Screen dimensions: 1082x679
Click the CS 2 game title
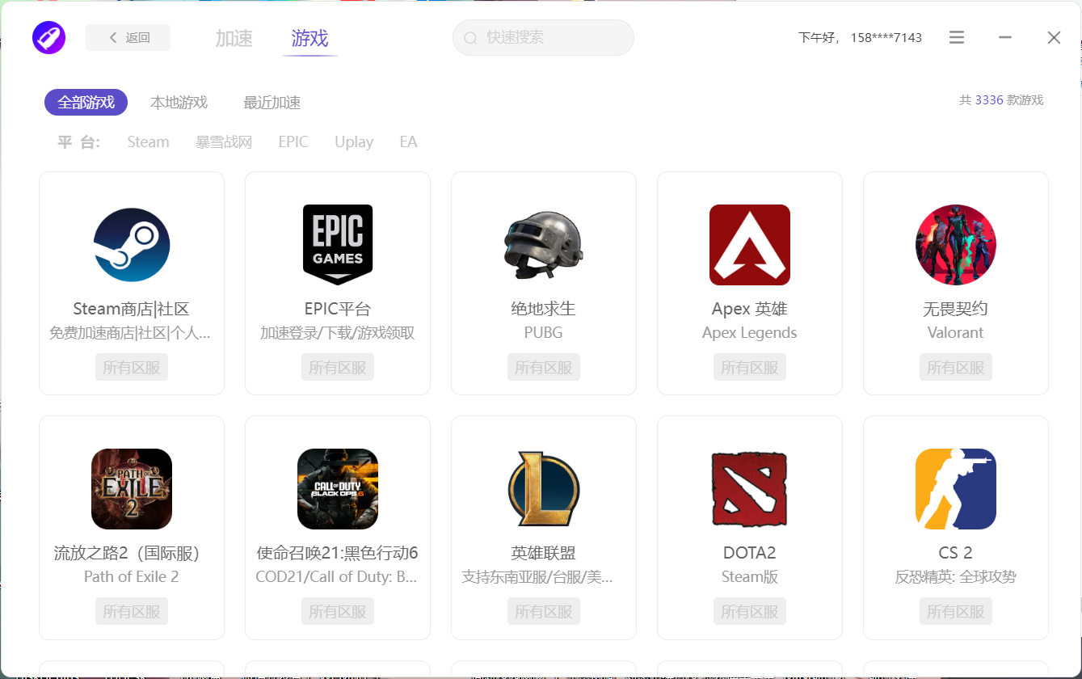pyautogui.click(x=956, y=553)
